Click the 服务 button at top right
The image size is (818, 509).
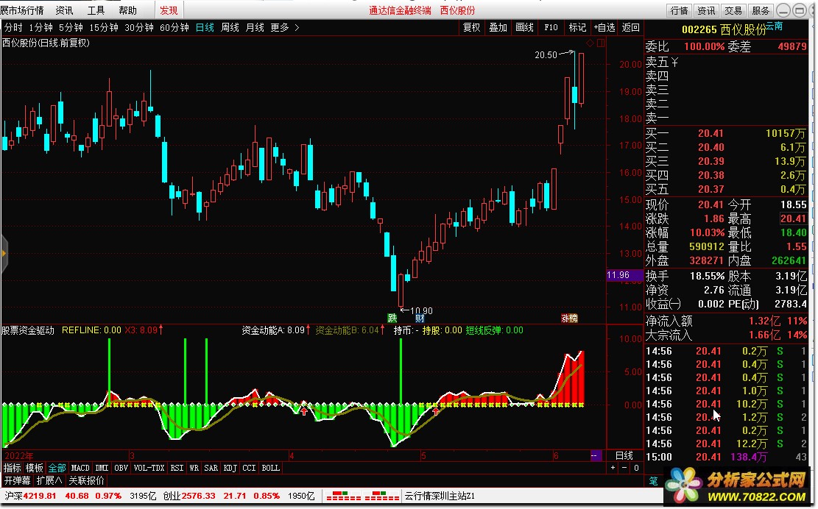(x=761, y=10)
